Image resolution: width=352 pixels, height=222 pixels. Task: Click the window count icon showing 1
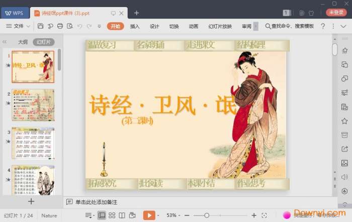point(287,13)
